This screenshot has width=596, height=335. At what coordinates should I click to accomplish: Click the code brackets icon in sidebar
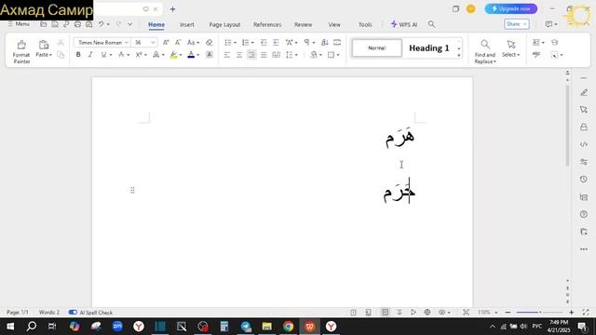[x=584, y=144]
